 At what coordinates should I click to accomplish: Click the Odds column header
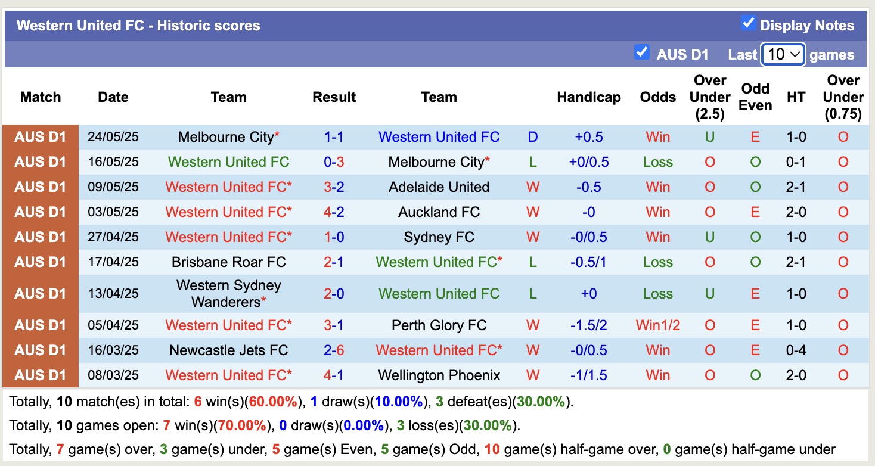657,97
